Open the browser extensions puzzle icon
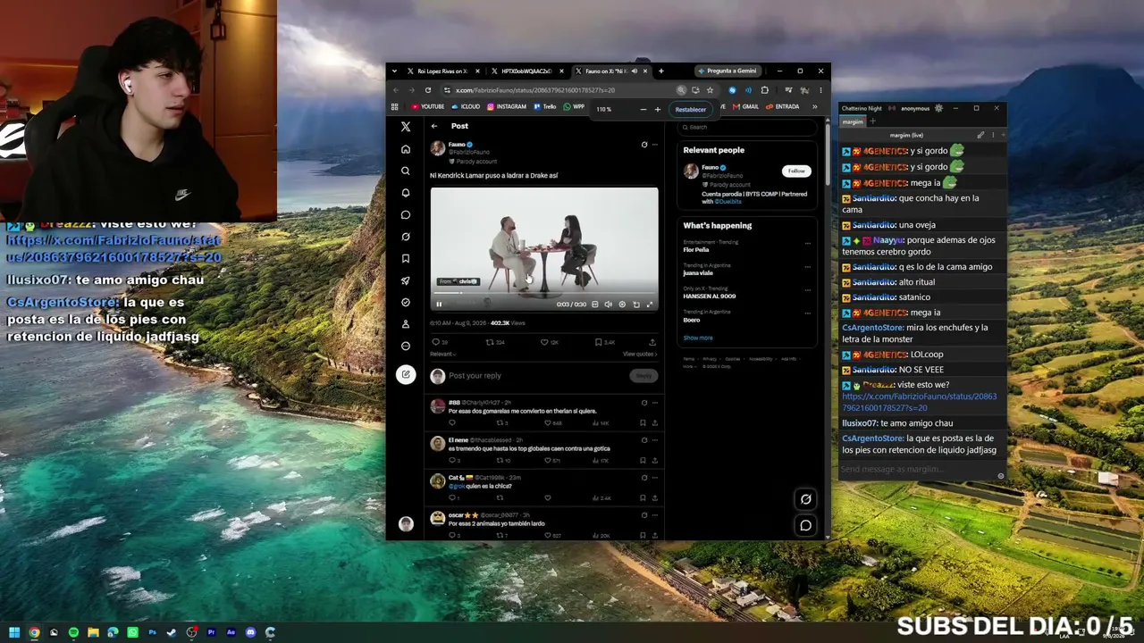The width and height of the screenshot is (1144, 643). point(764,90)
